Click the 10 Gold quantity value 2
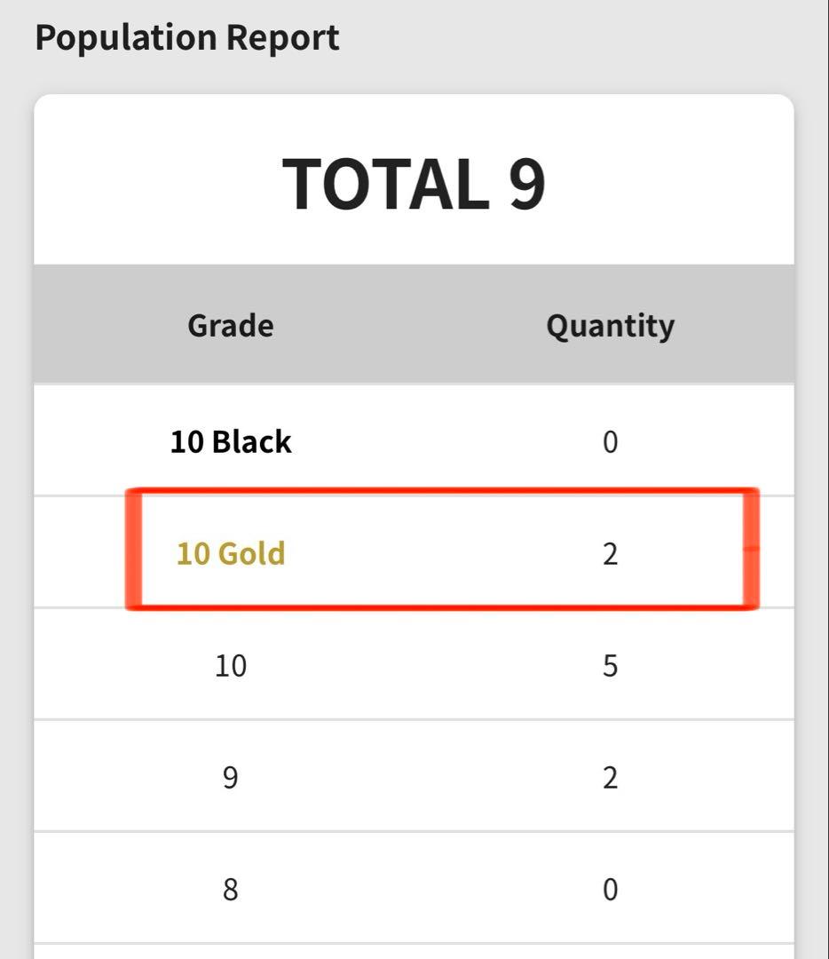The height and width of the screenshot is (959, 829). (610, 553)
